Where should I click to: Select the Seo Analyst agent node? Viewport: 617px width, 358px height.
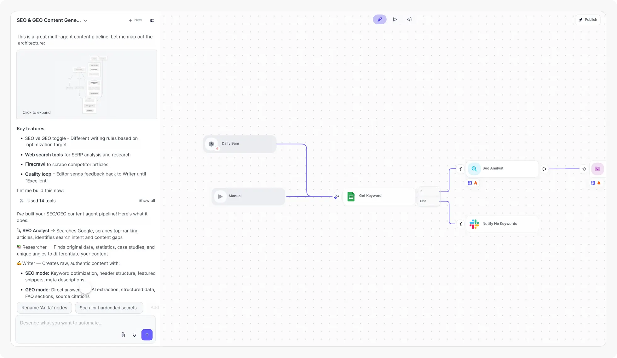point(502,169)
